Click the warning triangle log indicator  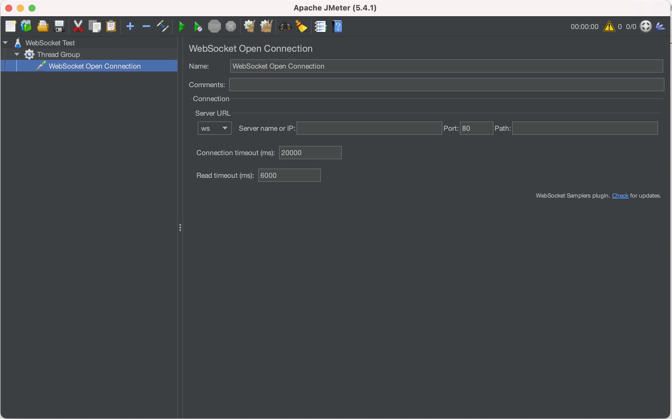point(609,26)
